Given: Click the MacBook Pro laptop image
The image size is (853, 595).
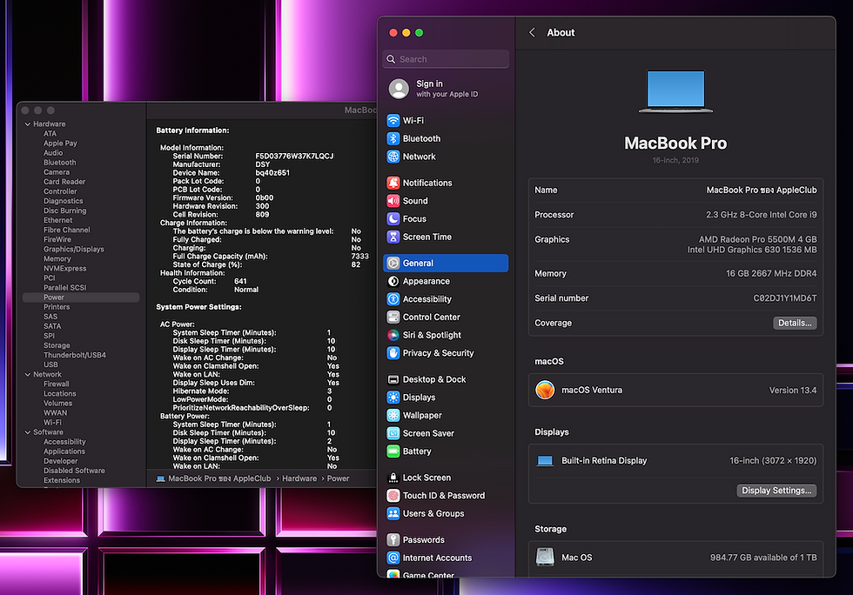Looking at the screenshot, I should click(x=675, y=91).
